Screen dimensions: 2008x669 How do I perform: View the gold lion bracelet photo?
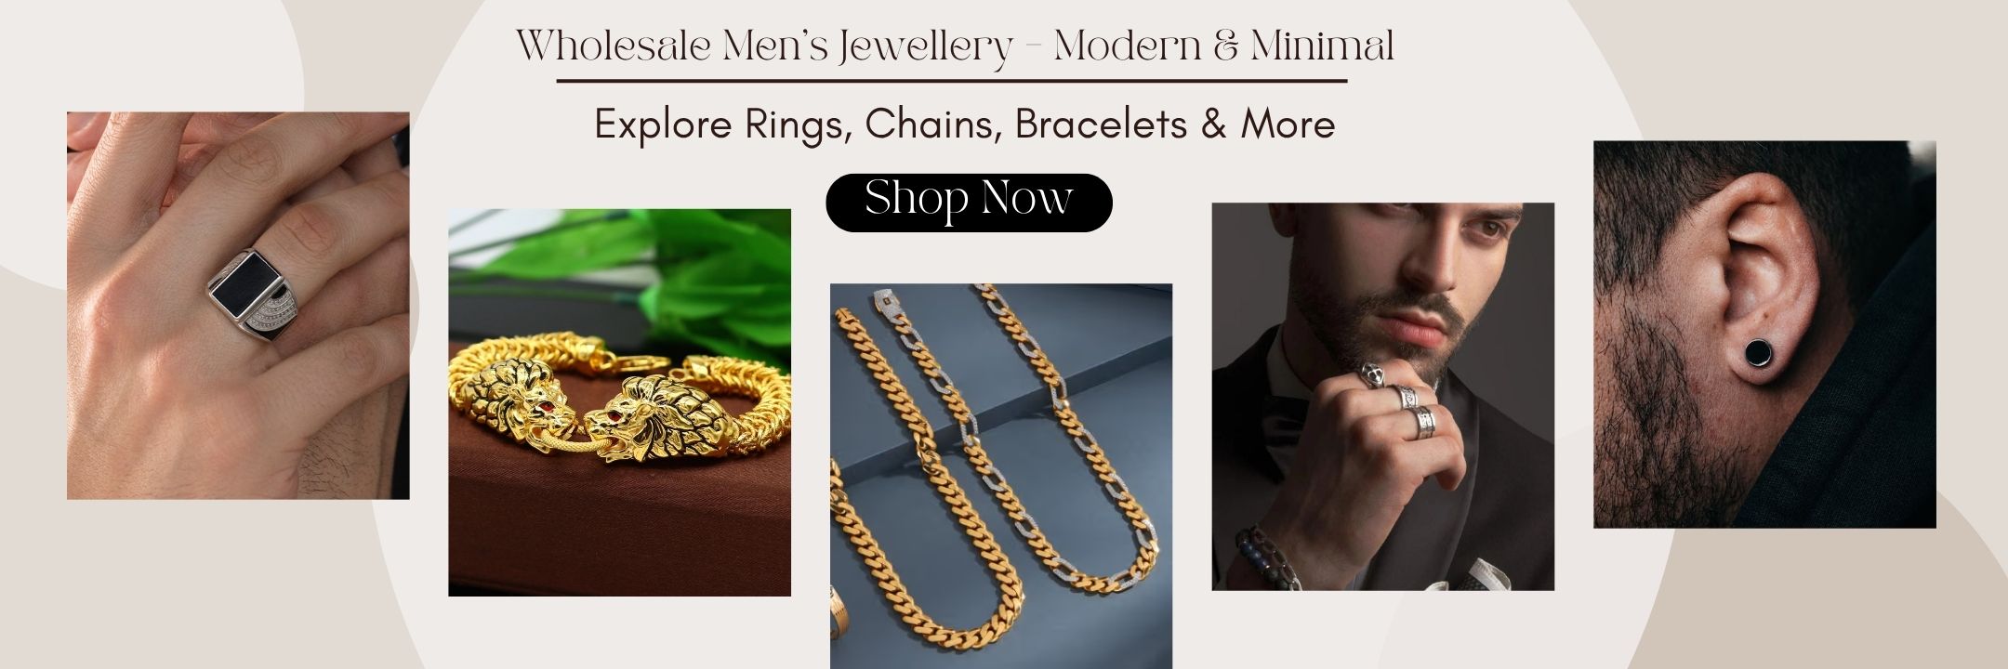tap(620, 402)
